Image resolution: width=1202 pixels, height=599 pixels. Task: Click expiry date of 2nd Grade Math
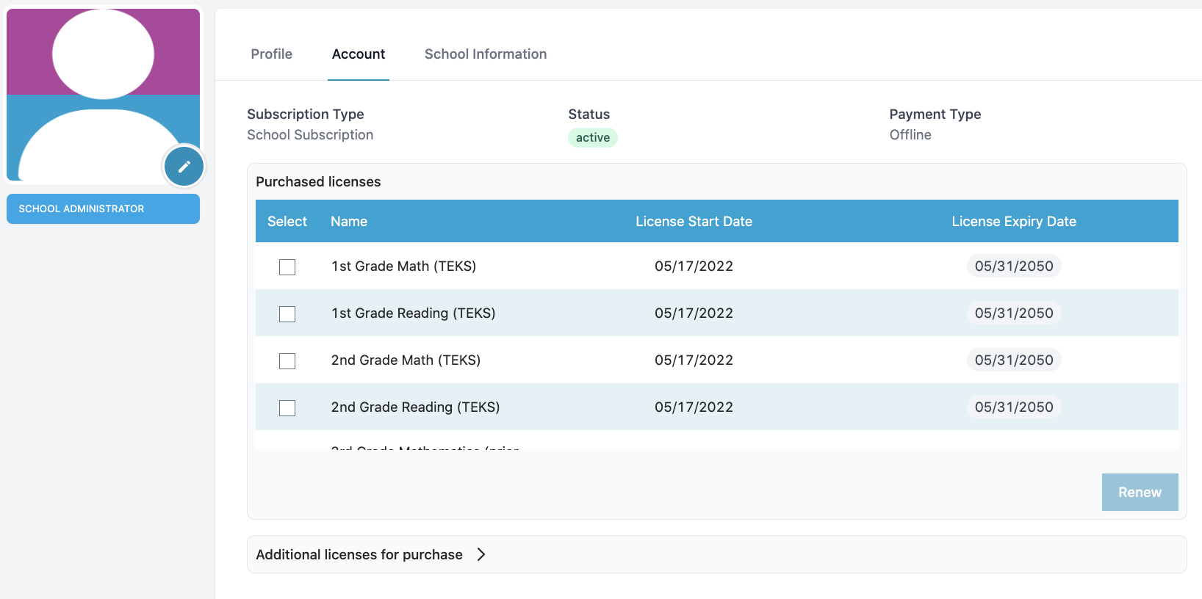click(1014, 360)
